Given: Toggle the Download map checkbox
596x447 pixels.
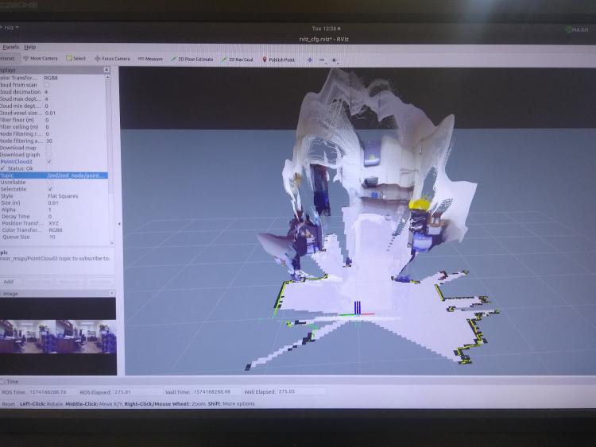Looking at the screenshot, I should tap(50, 147).
